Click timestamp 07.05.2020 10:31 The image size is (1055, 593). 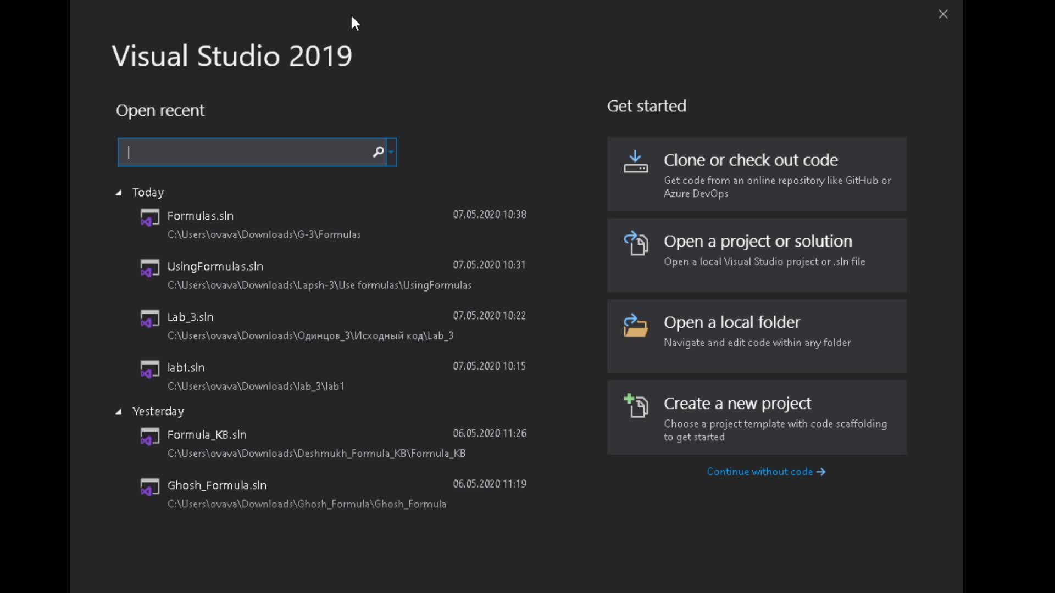[490, 265]
